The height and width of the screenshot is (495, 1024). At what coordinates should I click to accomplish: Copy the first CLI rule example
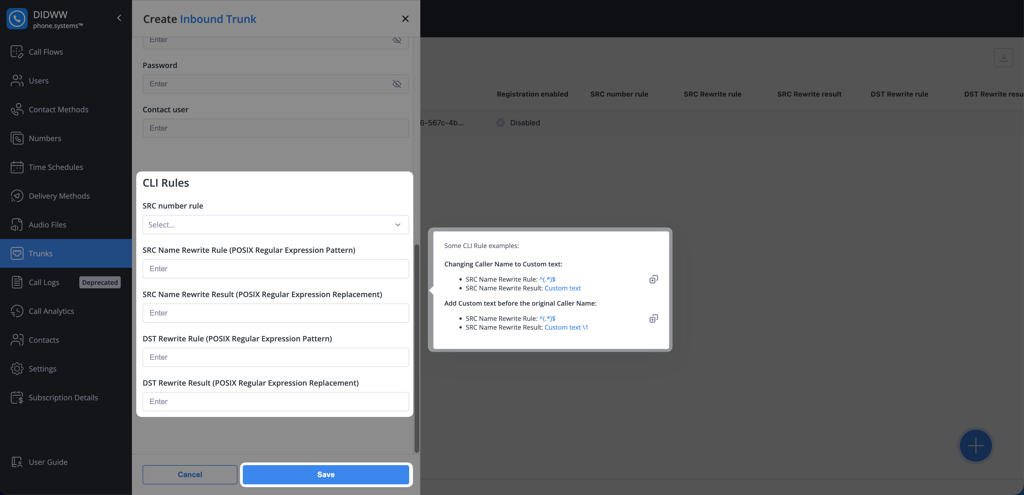click(x=654, y=280)
